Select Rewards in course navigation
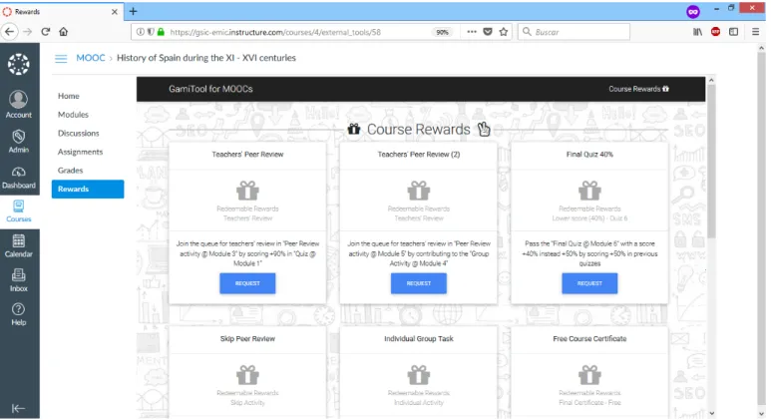The height and width of the screenshot is (420, 771). 88,189
